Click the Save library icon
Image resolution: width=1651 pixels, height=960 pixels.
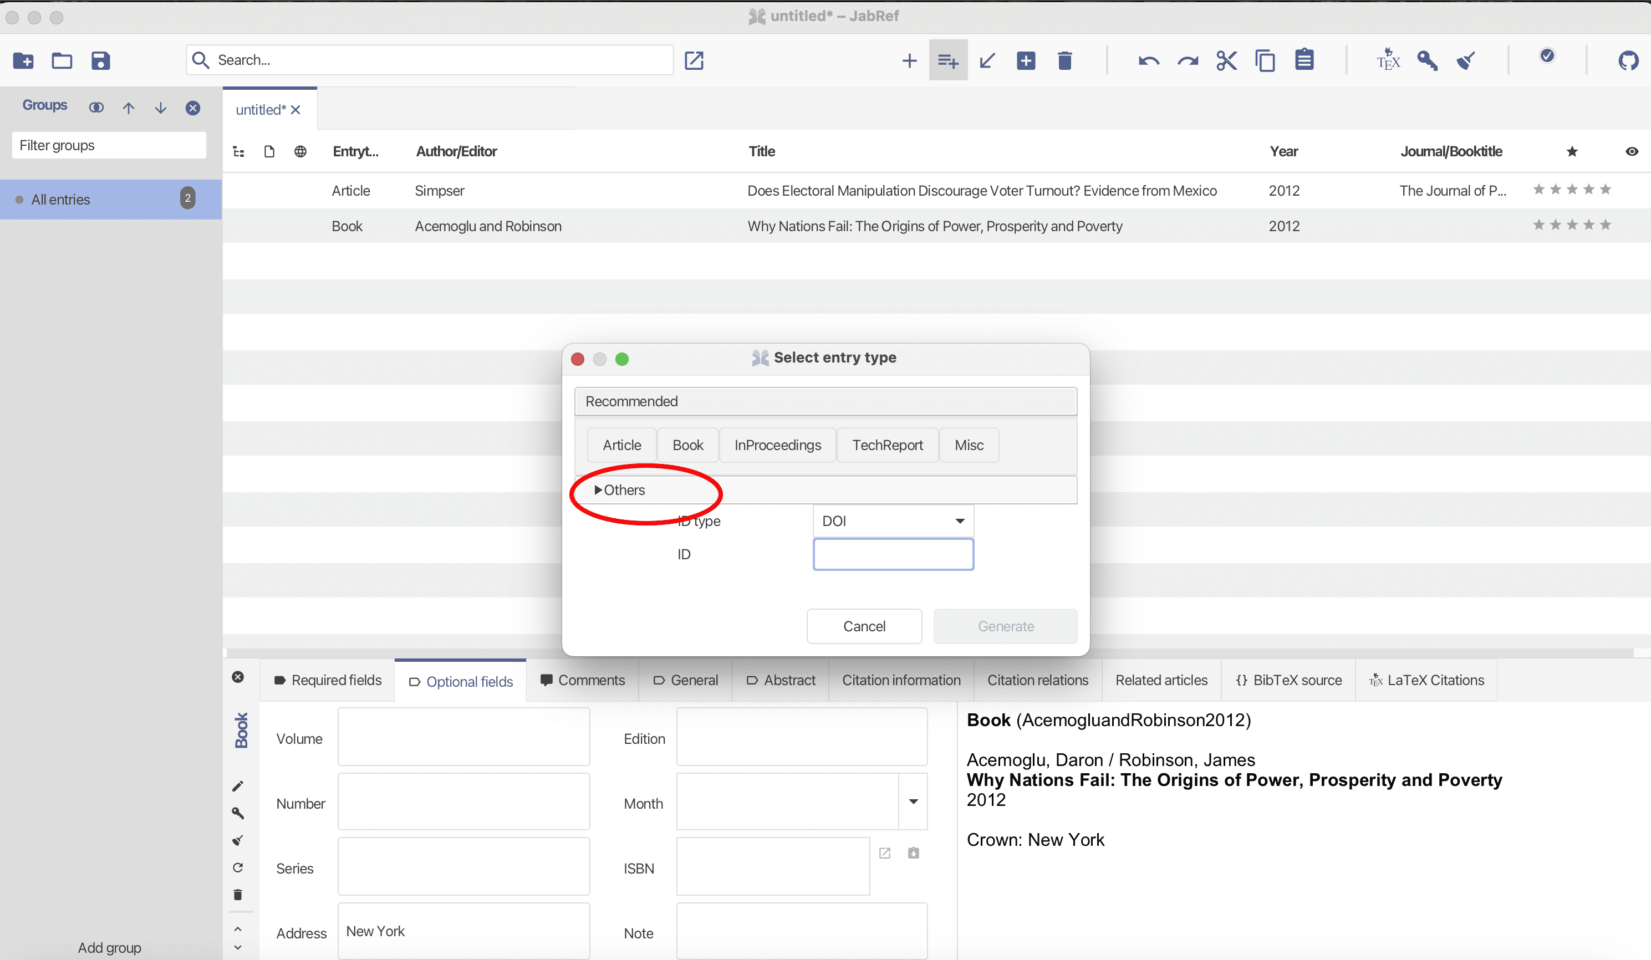click(x=100, y=61)
